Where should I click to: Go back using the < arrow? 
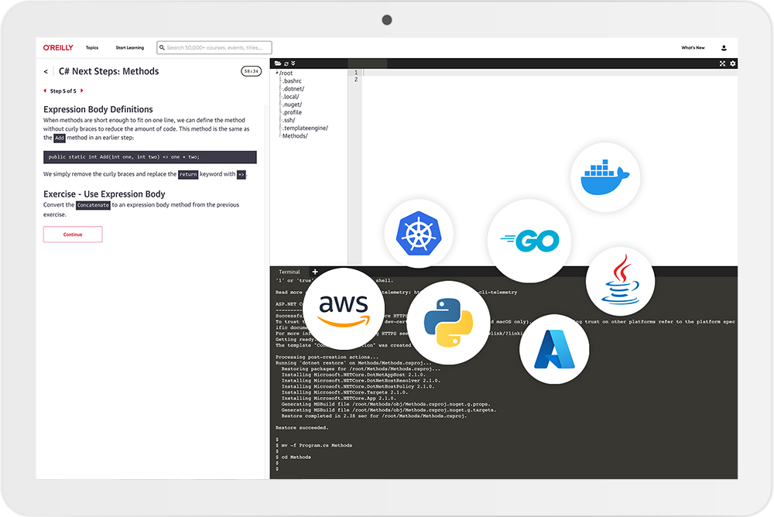pyautogui.click(x=46, y=72)
